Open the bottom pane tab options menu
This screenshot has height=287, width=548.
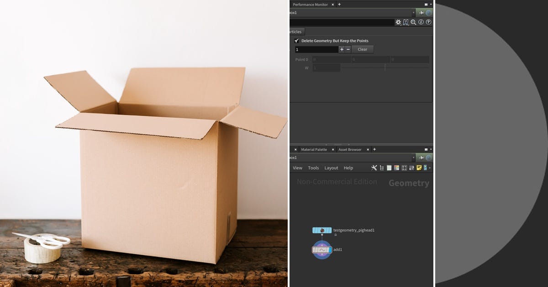coord(427,149)
